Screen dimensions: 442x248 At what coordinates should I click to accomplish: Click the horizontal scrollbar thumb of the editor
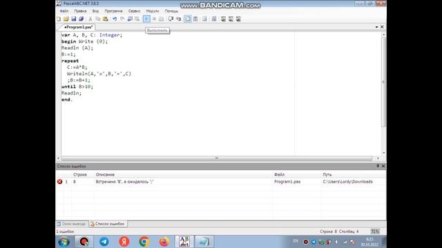(216, 158)
